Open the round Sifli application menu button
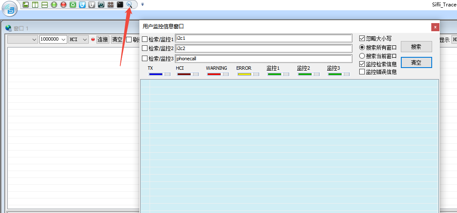 click(9, 9)
